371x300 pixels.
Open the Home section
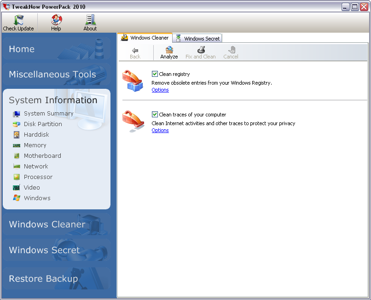57,48
